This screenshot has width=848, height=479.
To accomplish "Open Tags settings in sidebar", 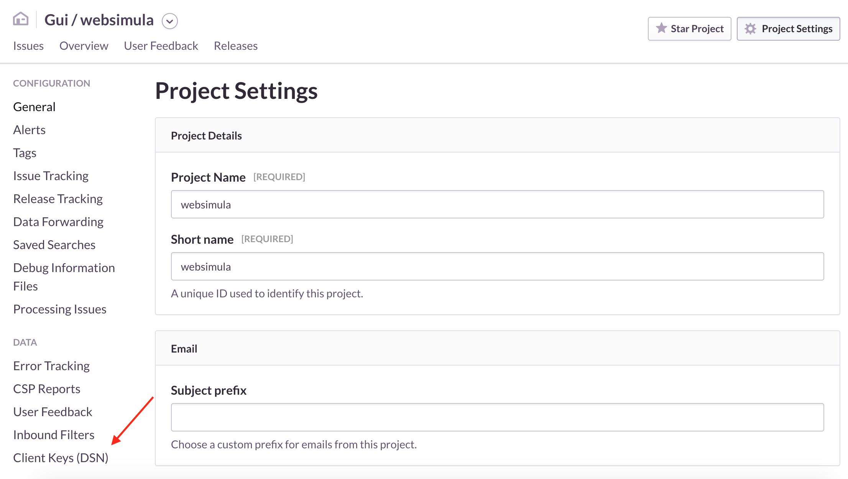I will (25, 153).
